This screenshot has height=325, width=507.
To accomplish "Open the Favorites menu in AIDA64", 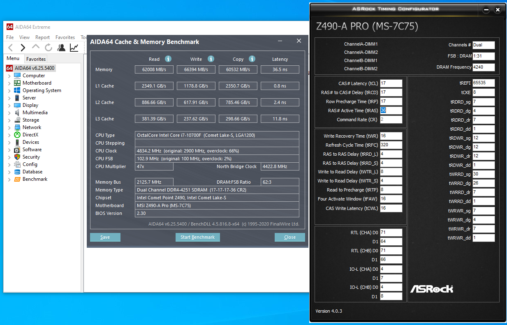I will point(65,37).
